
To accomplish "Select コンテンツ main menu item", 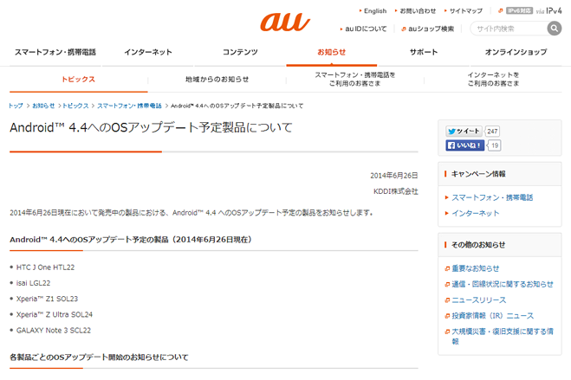I will (240, 52).
